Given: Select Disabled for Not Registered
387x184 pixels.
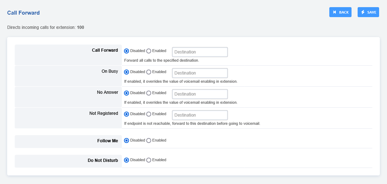Looking at the screenshot, I should coord(126,114).
